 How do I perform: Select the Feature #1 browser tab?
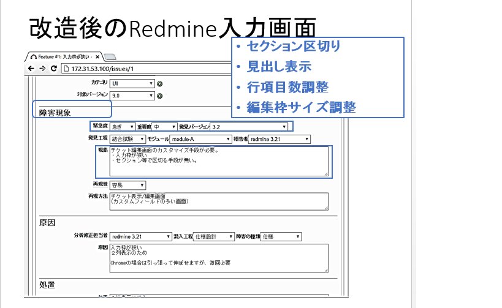(63, 56)
